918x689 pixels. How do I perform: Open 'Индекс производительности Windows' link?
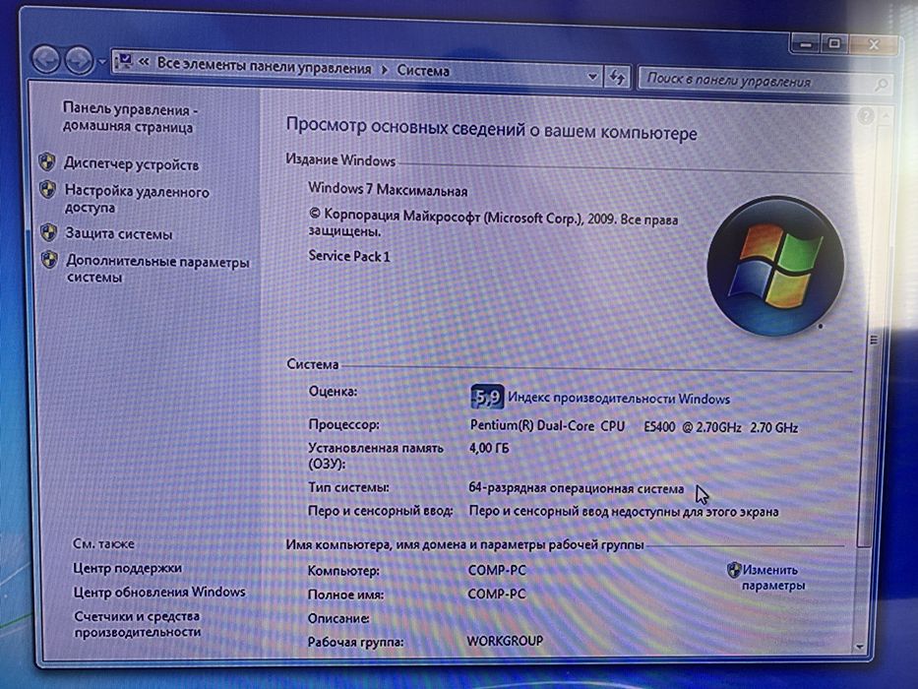point(619,399)
